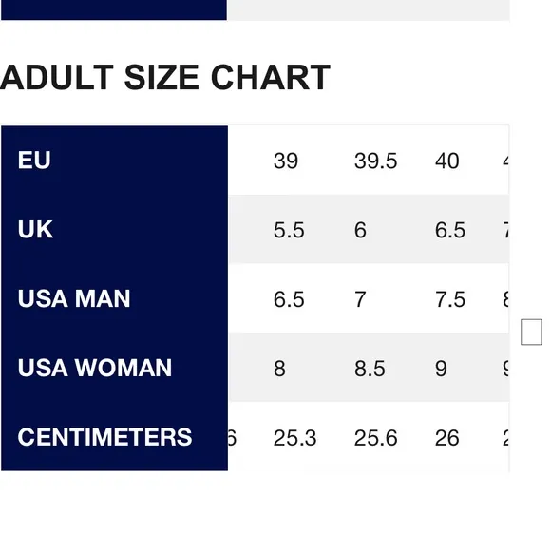This screenshot has width=551, height=551.
Task: Click UK size 5.5 cell
Action: (289, 230)
